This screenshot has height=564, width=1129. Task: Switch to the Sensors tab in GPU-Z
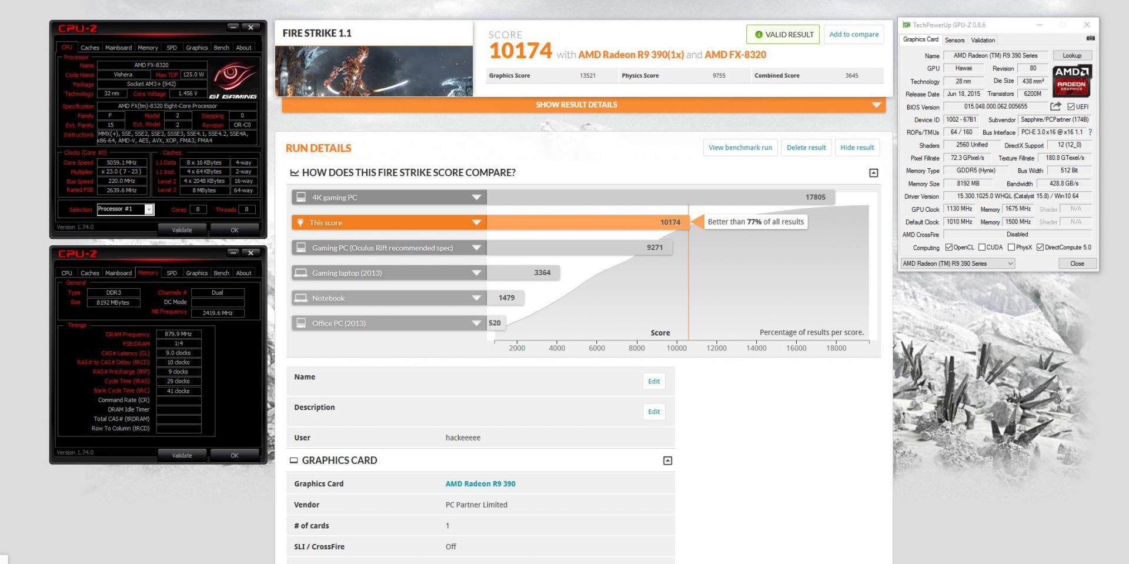tap(954, 40)
